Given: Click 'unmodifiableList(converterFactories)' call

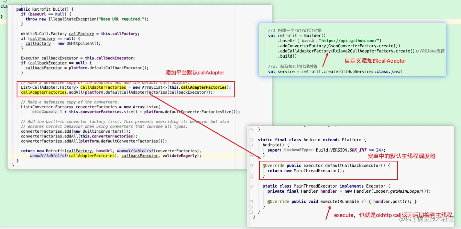Looking at the screenshot, I should (x=158, y=151).
